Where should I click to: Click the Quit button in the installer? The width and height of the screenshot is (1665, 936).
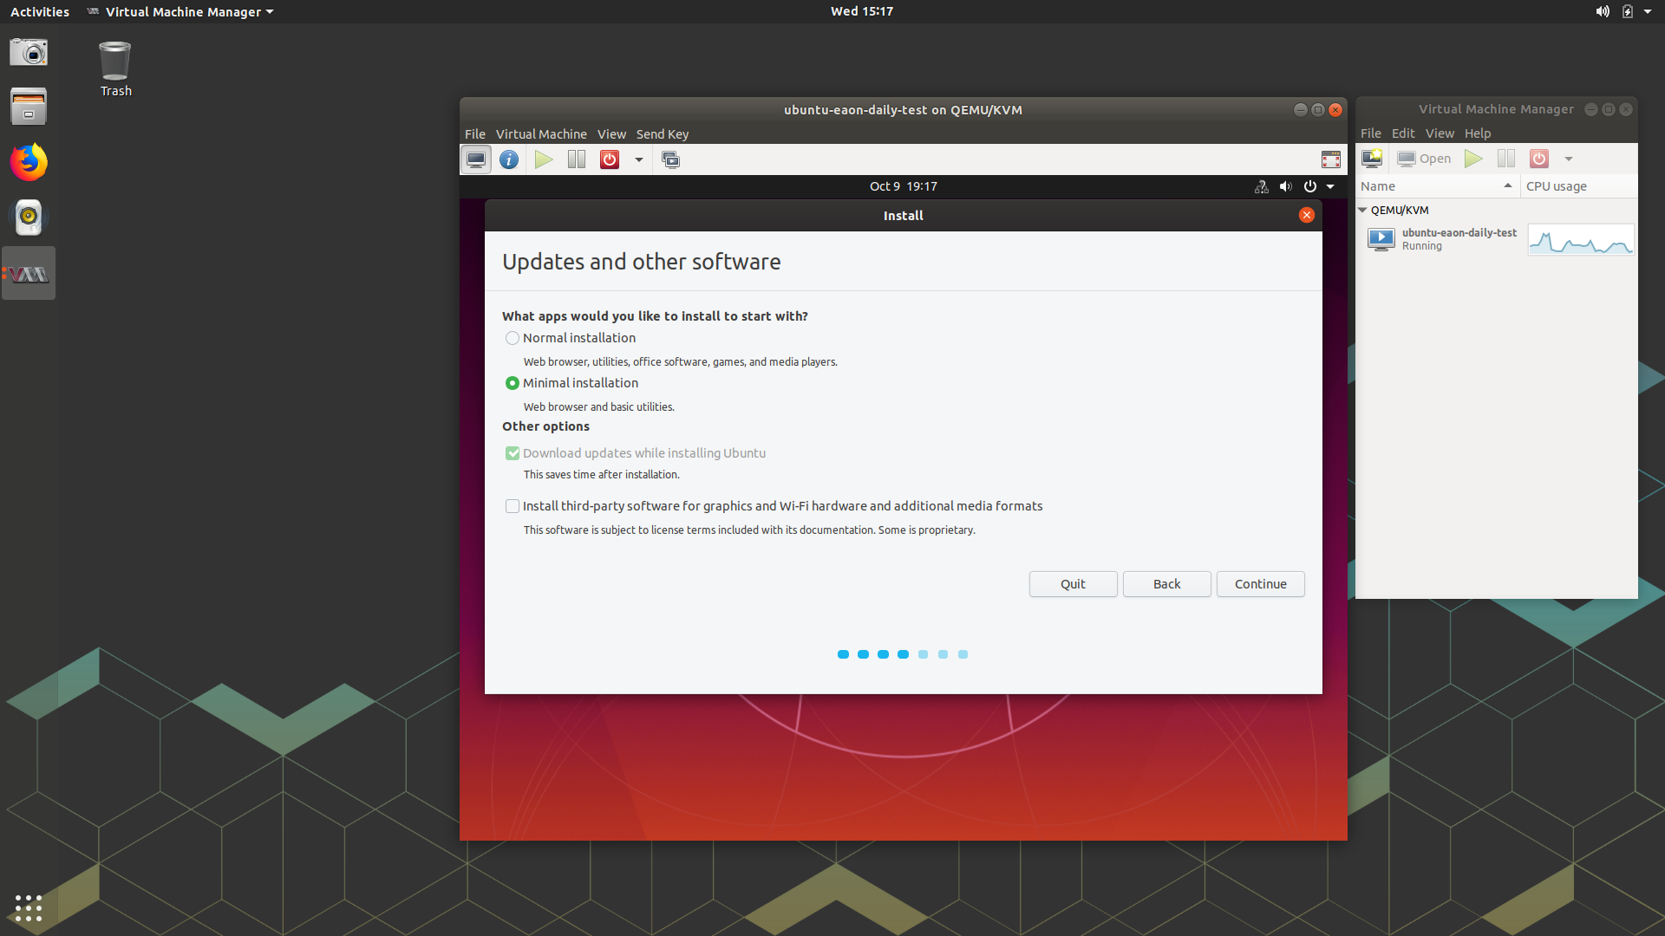[x=1073, y=584]
